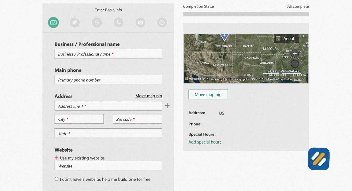Click the State field
The image size is (352, 191).
[108, 133]
